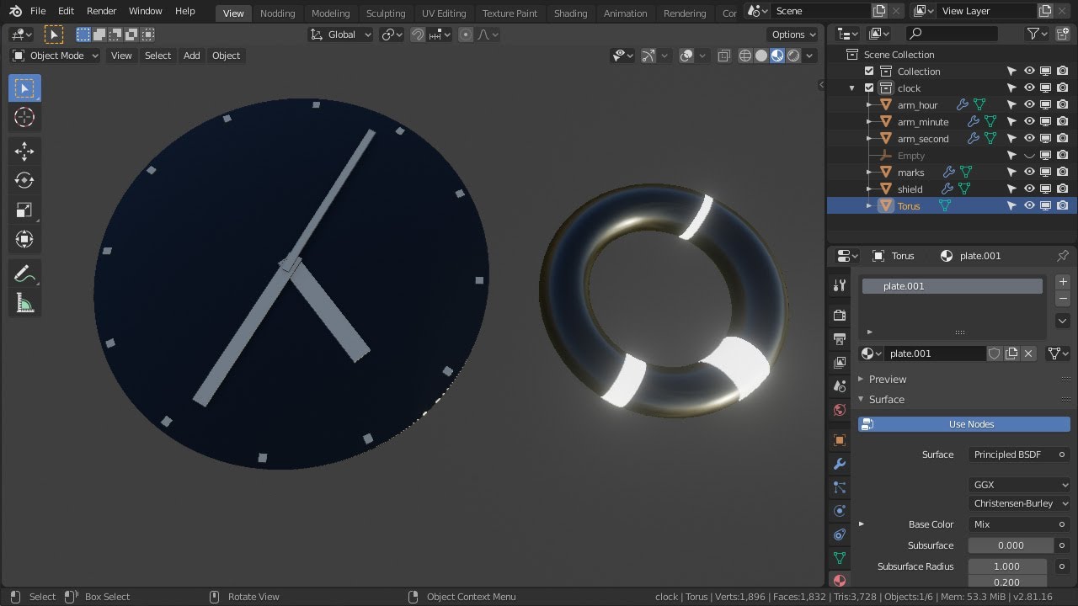Image resolution: width=1078 pixels, height=606 pixels.
Task: Switch viewport to wireframe shading
Action: 745,56
